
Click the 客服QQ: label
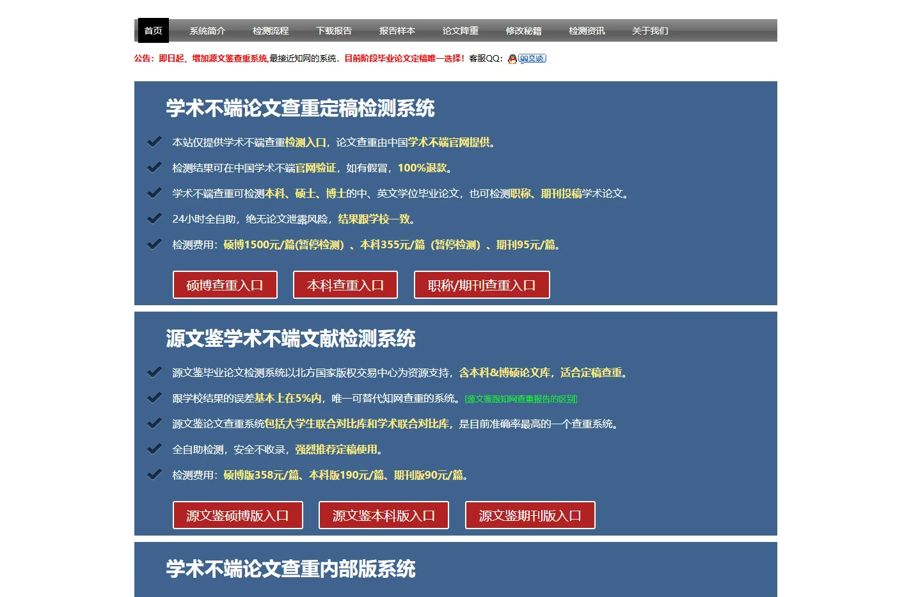click(x=486, y=58)
